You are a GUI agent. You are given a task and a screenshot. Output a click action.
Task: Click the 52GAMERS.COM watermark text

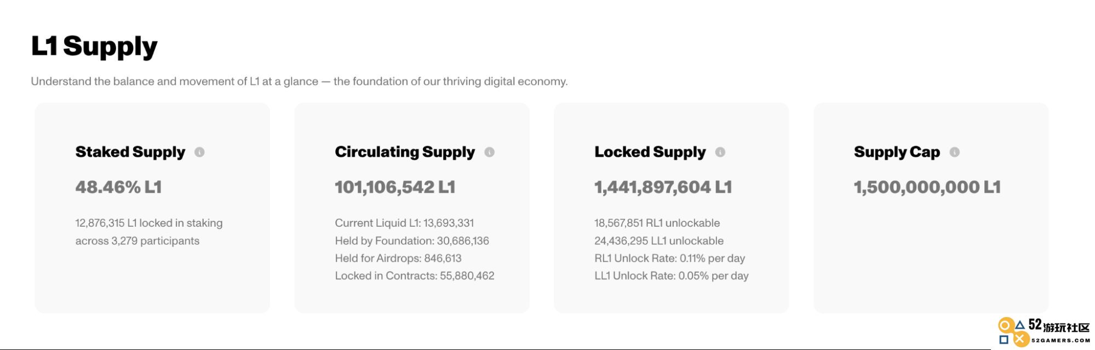coord(1060,340)
